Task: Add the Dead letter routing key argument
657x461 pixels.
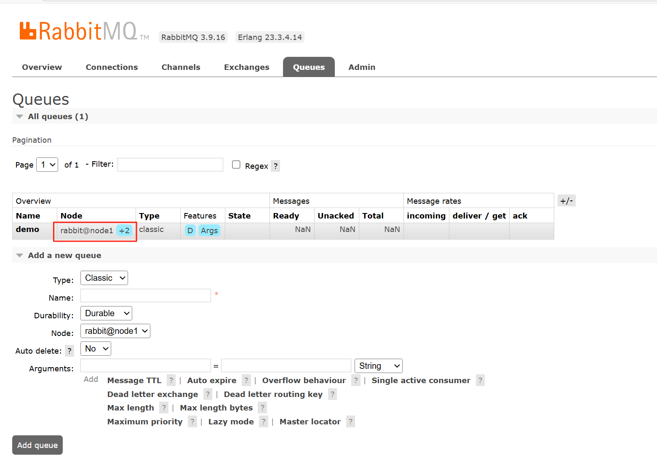Action: click(x=273, y=394)
